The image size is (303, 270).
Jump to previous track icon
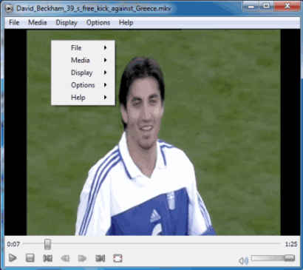(x=47, y=258)
